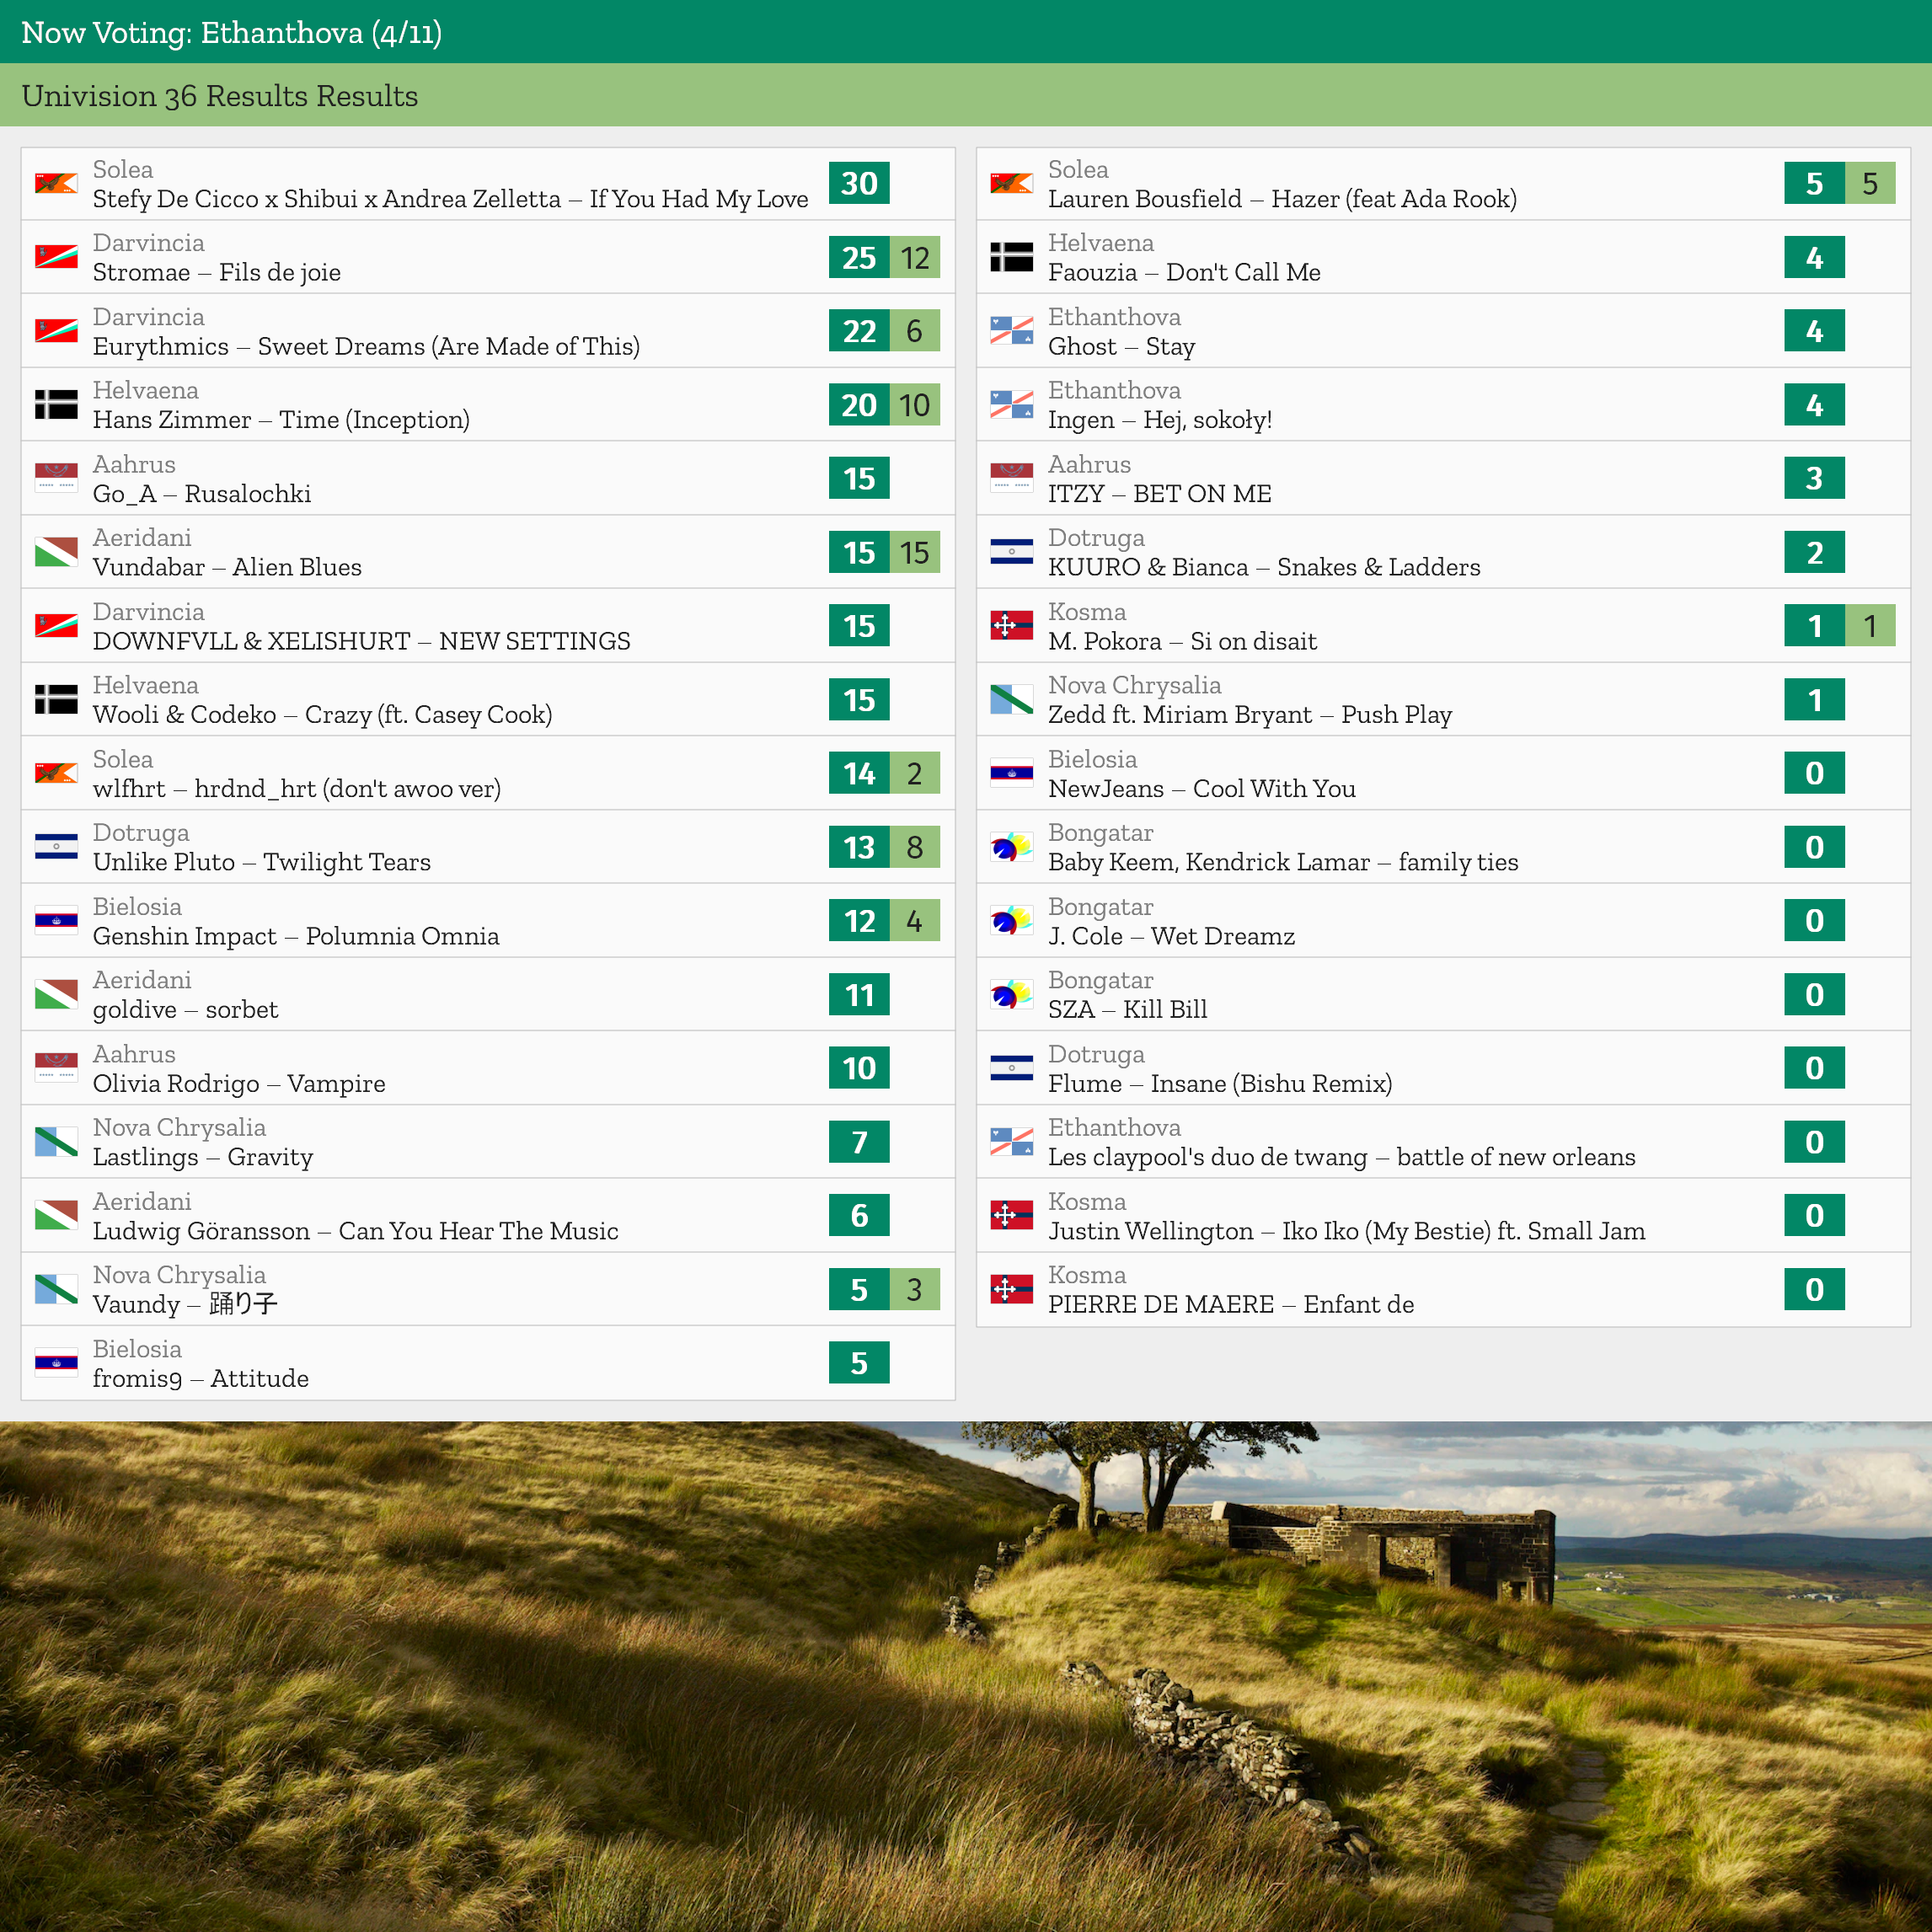Click the Univision 36 Results heading
1932x1932 pixels.
[220, 96]
